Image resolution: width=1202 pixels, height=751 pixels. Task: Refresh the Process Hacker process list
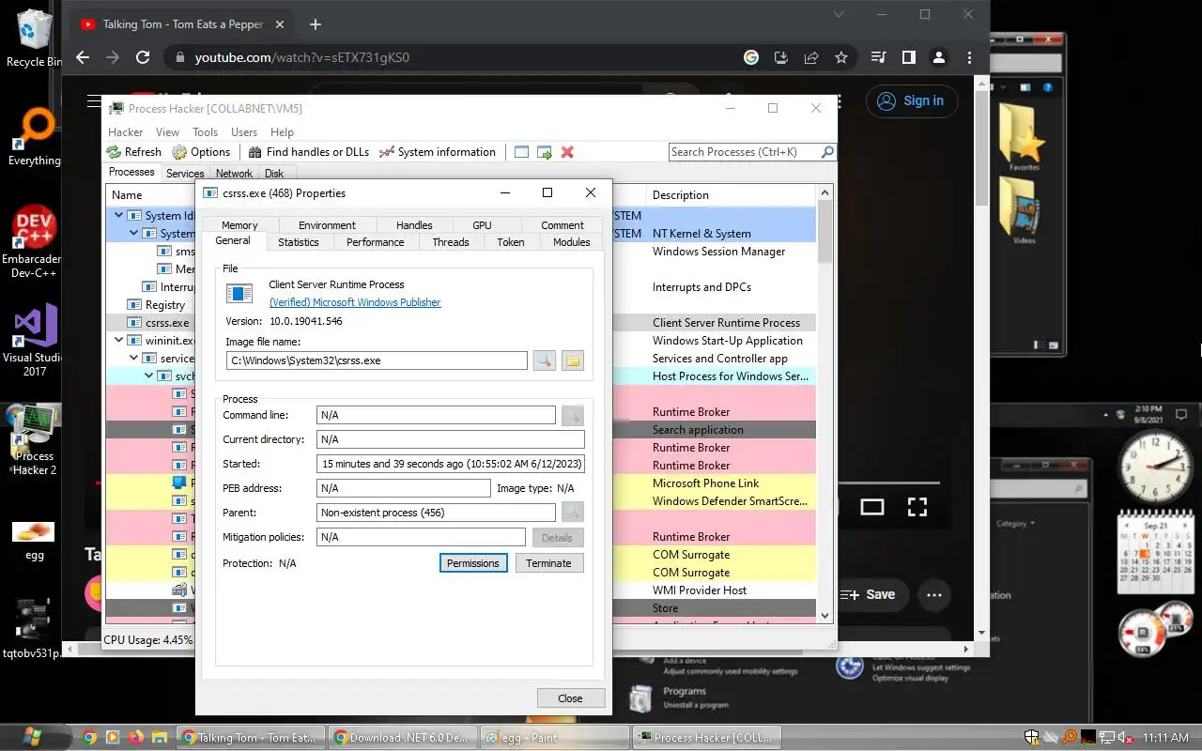click(x=133, y=152)
